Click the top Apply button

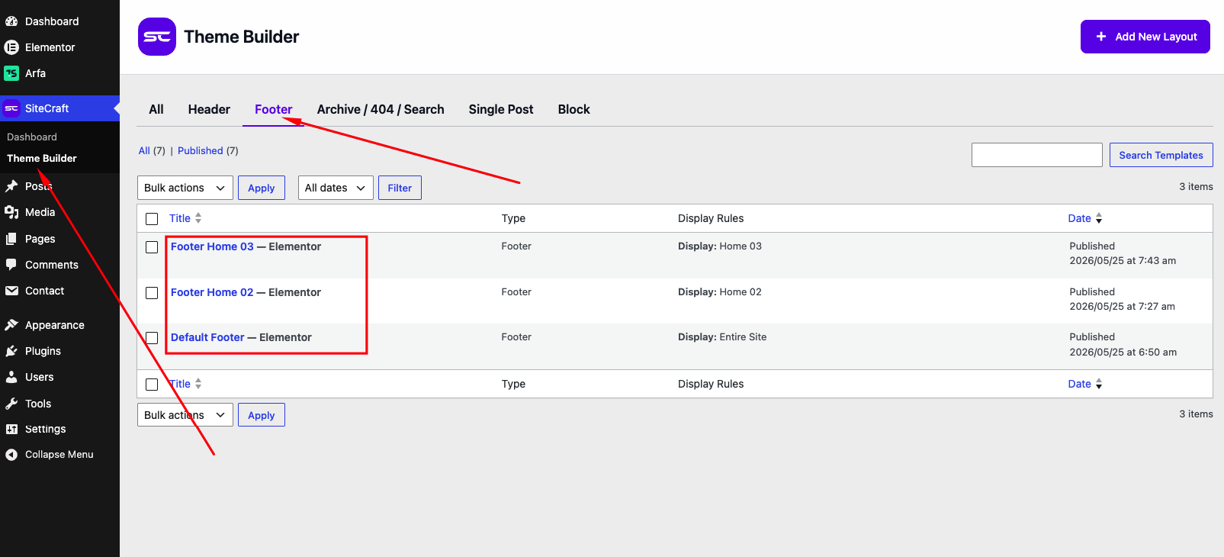(x=262, y=188)
